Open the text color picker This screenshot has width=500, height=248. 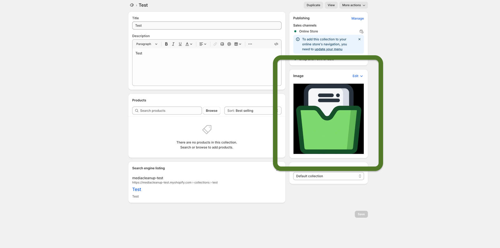tap(189, 44)
